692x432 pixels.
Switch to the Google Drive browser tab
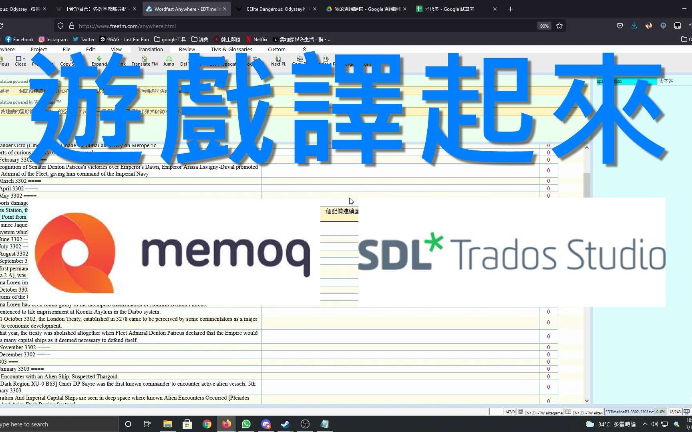click(366, 9)
